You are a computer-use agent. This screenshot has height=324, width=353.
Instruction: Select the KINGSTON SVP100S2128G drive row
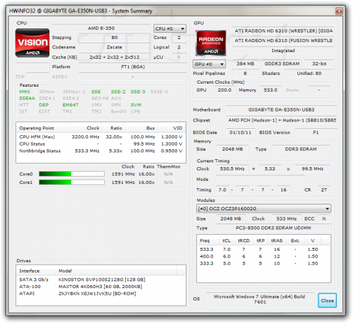[101, 279]
